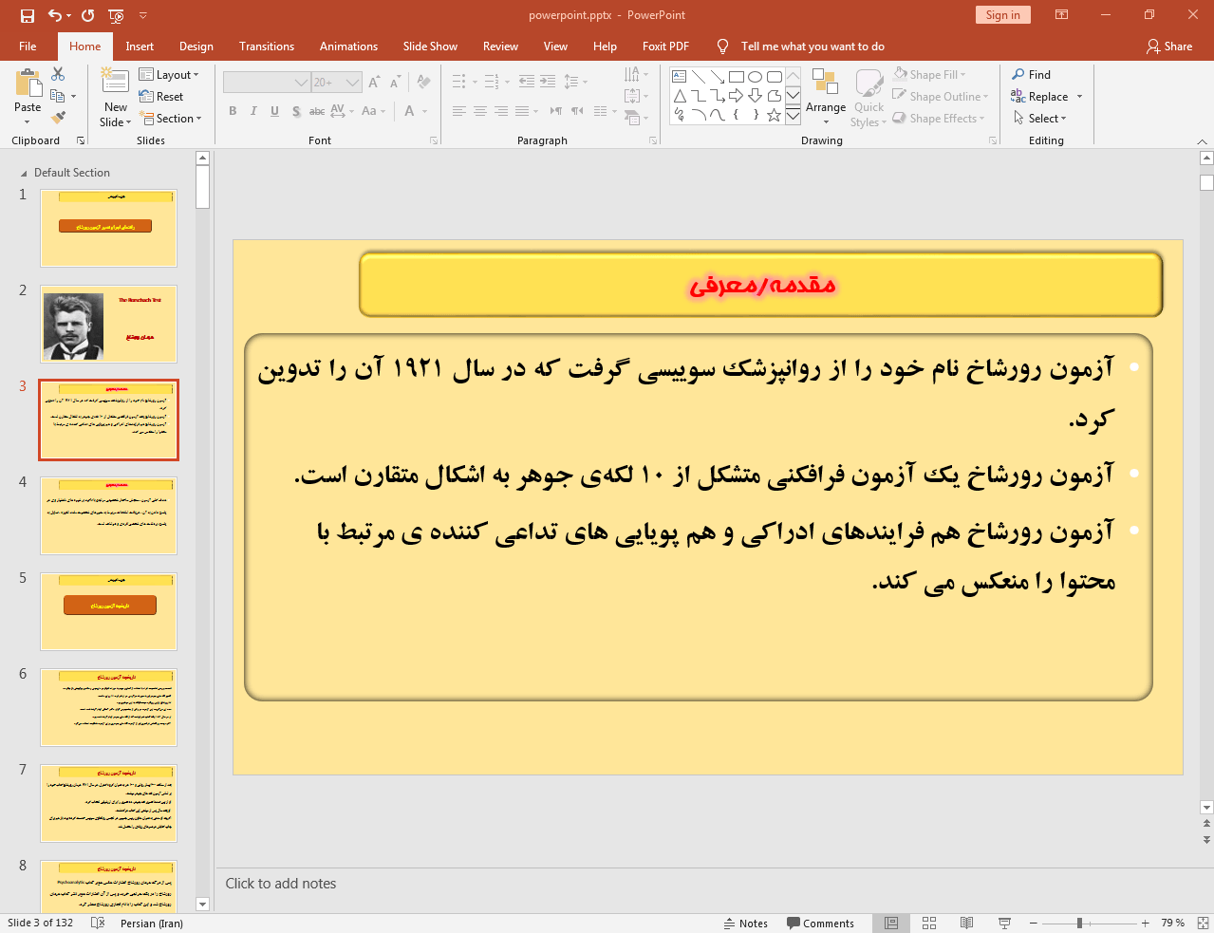Select slide 5 thumbnail
The image size is (1214, 933).
click(108, 610)
